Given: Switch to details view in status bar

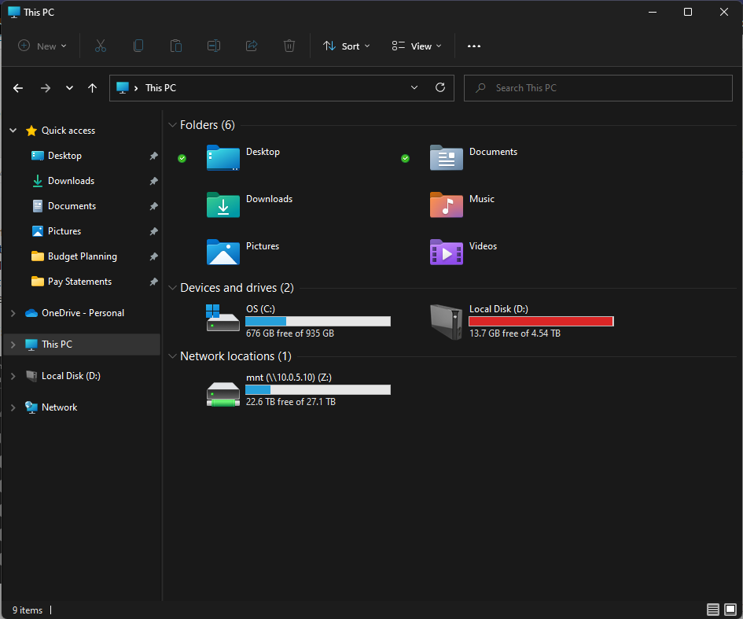Looking at the screenshot, I should point(713,610).
